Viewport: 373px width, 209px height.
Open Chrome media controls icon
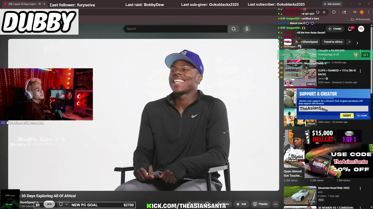pyautogui.click(x=355, y=12)
